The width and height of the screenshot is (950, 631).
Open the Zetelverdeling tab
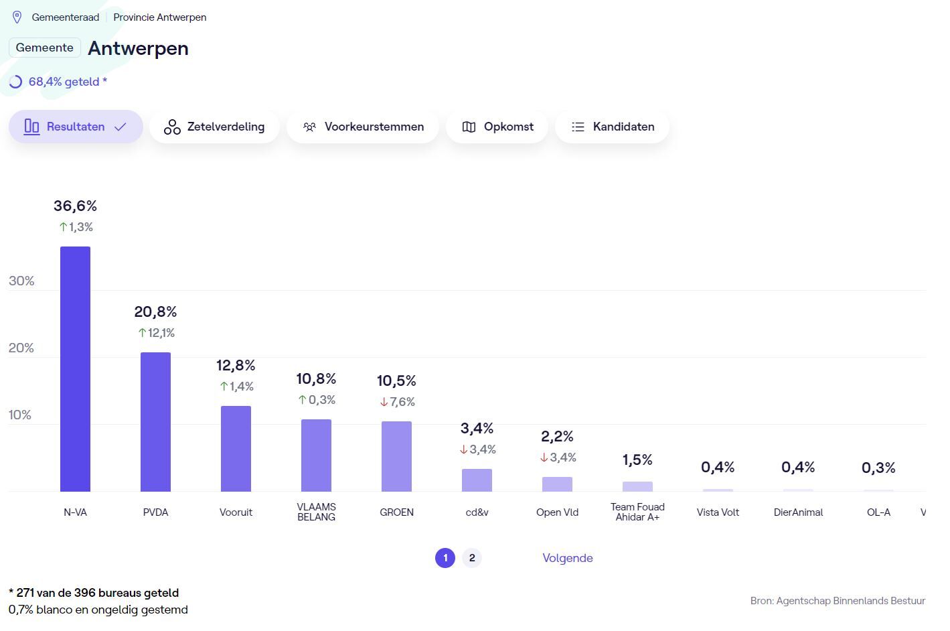pyautogui.click(x=214, y=127)
